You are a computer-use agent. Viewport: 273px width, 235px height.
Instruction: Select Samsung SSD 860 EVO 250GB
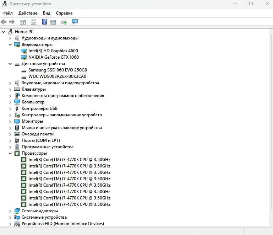tap(58, 70)
